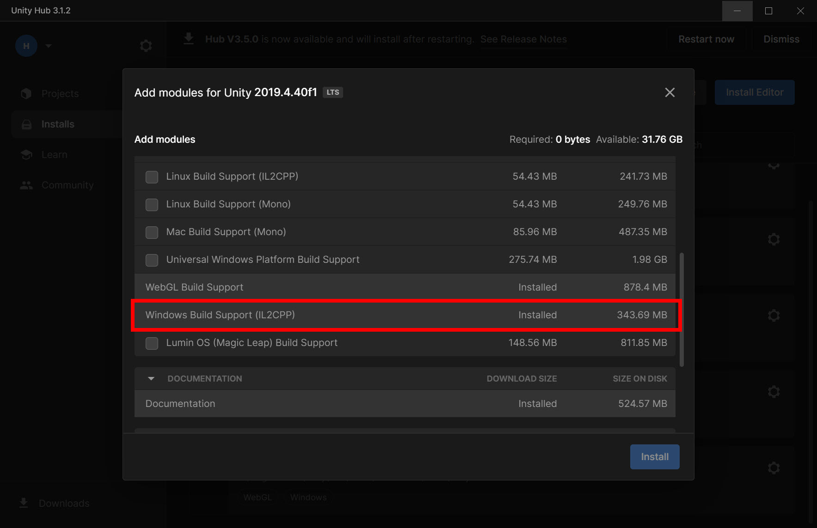817x528 pixels.
Task: Click the Community people icon
Action: tap(26, 185)
